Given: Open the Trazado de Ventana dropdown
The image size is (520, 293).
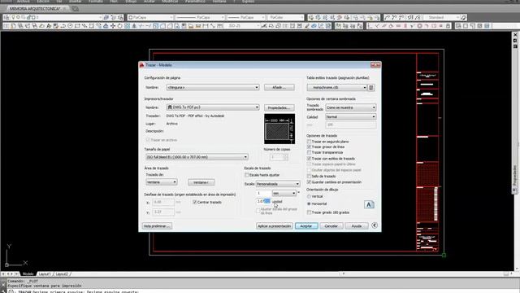Looking at the screenshot, I should pyautogui.click(x=162, y=182).
